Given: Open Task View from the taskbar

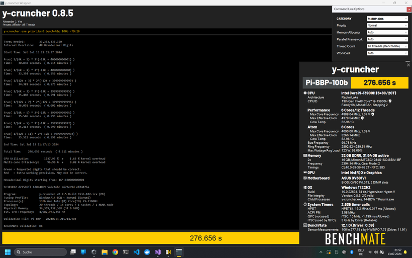Looking at the screenshot, I should click(73, 252).
